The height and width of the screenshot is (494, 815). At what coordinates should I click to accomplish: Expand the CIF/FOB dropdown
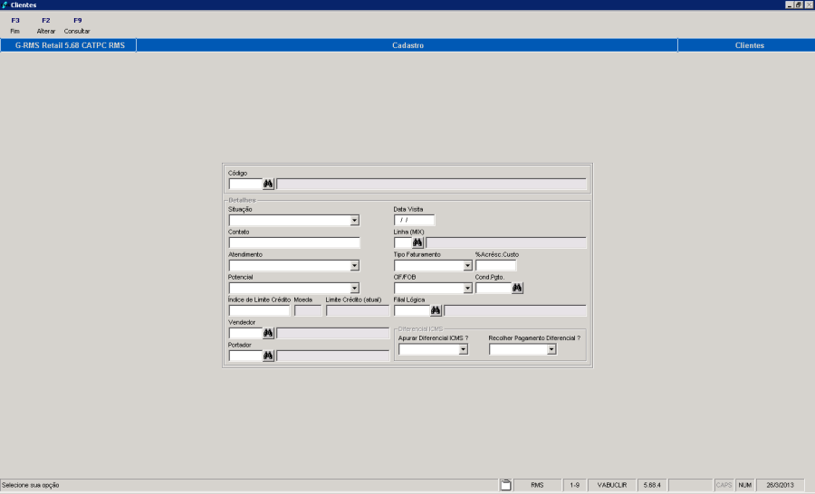tap(467, 288)
